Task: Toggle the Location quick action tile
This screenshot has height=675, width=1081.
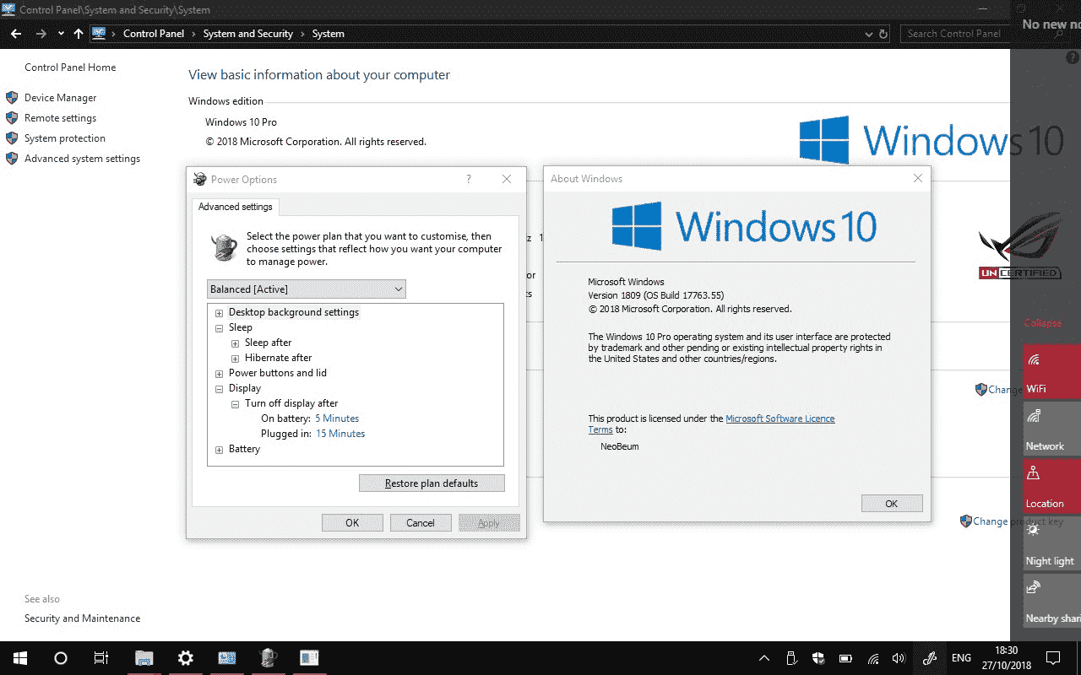Action: 1052,487
